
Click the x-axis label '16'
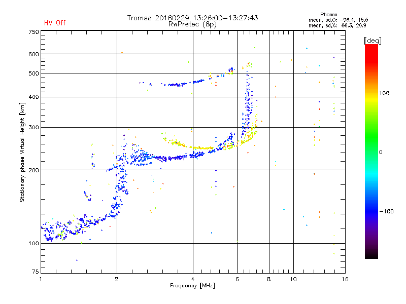coord(345,279)
